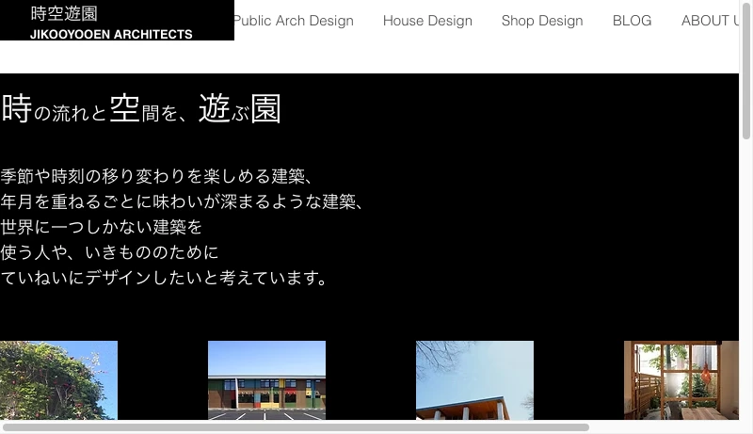This screenshot has width=753, height=434.
Task: Navigate to the ABOUT US menu item
Action: 710,21
